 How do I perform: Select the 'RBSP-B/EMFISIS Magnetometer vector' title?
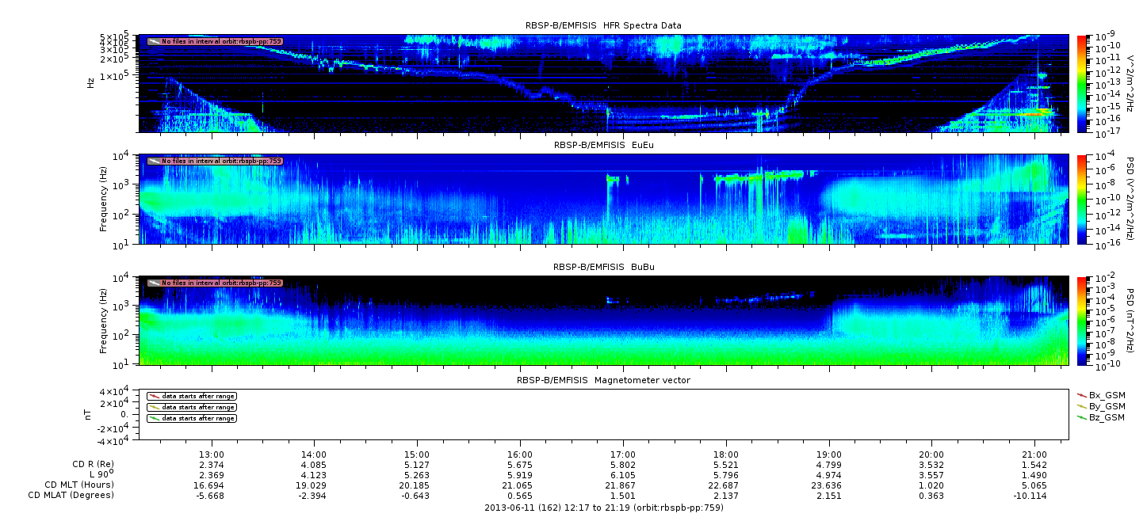pos(603,380)
